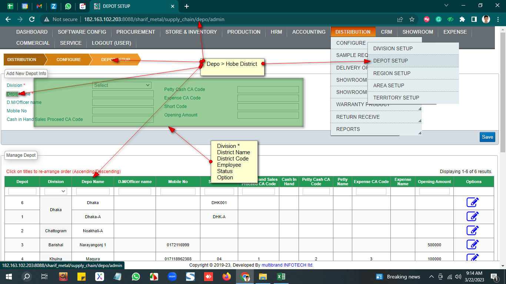Click the edit icon for Dhaka depot row
The height and width of the screenshot is (284, 506).
point(473,203)
